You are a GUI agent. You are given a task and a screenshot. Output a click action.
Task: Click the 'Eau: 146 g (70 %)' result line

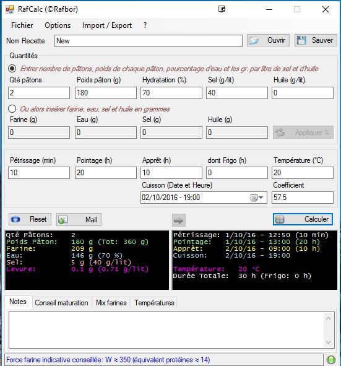tap(64, 255)
